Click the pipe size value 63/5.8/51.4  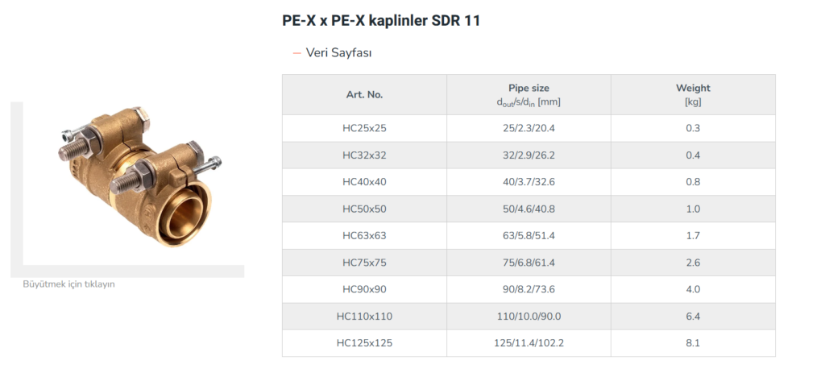(529, 235)
